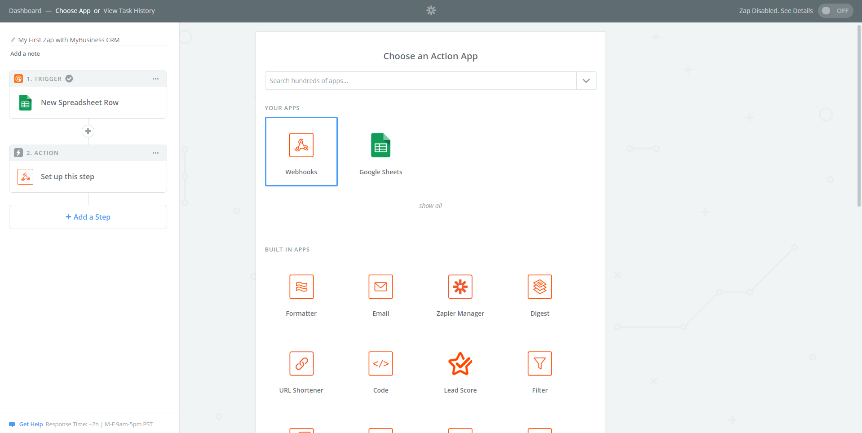Viewport: 862px width, 433px height.
Task: Open the New Spreadsheet Row trigger step
Action: click(x=88, y=102)
